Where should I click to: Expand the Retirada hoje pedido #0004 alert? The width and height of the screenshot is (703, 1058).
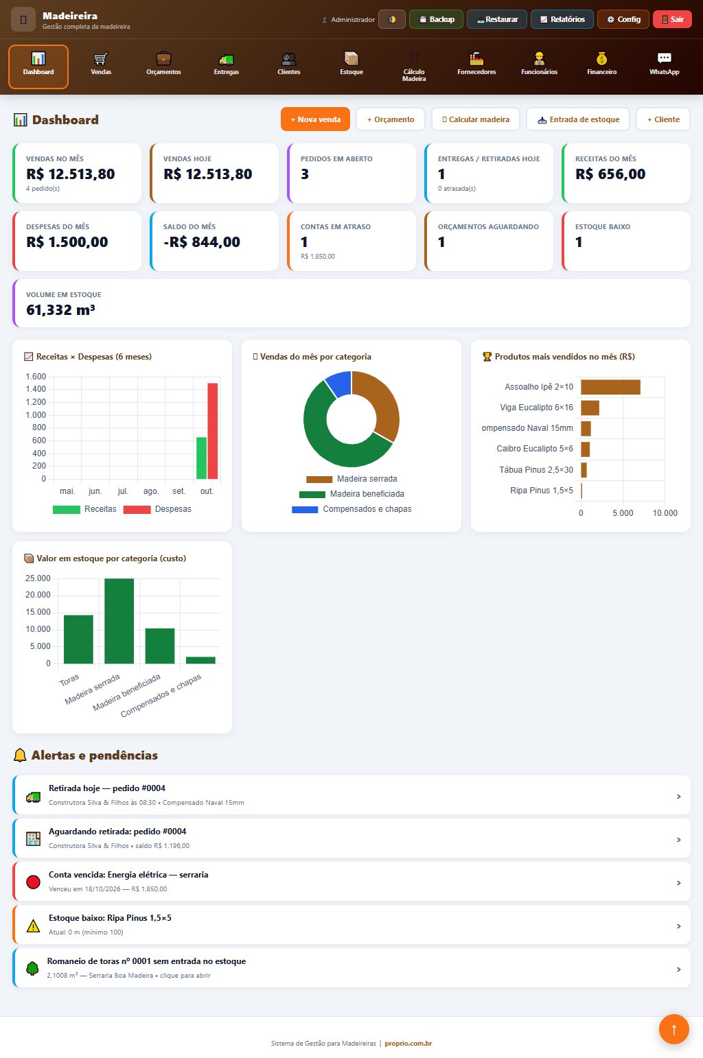351,795
